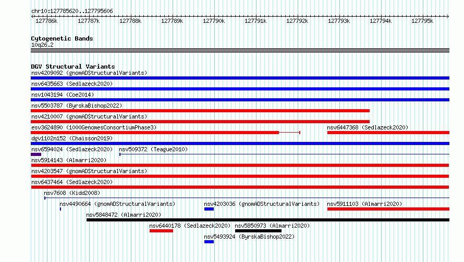Click the 127790k ruler mark
This screenshot has width=464, height=262.
[214, 21]
